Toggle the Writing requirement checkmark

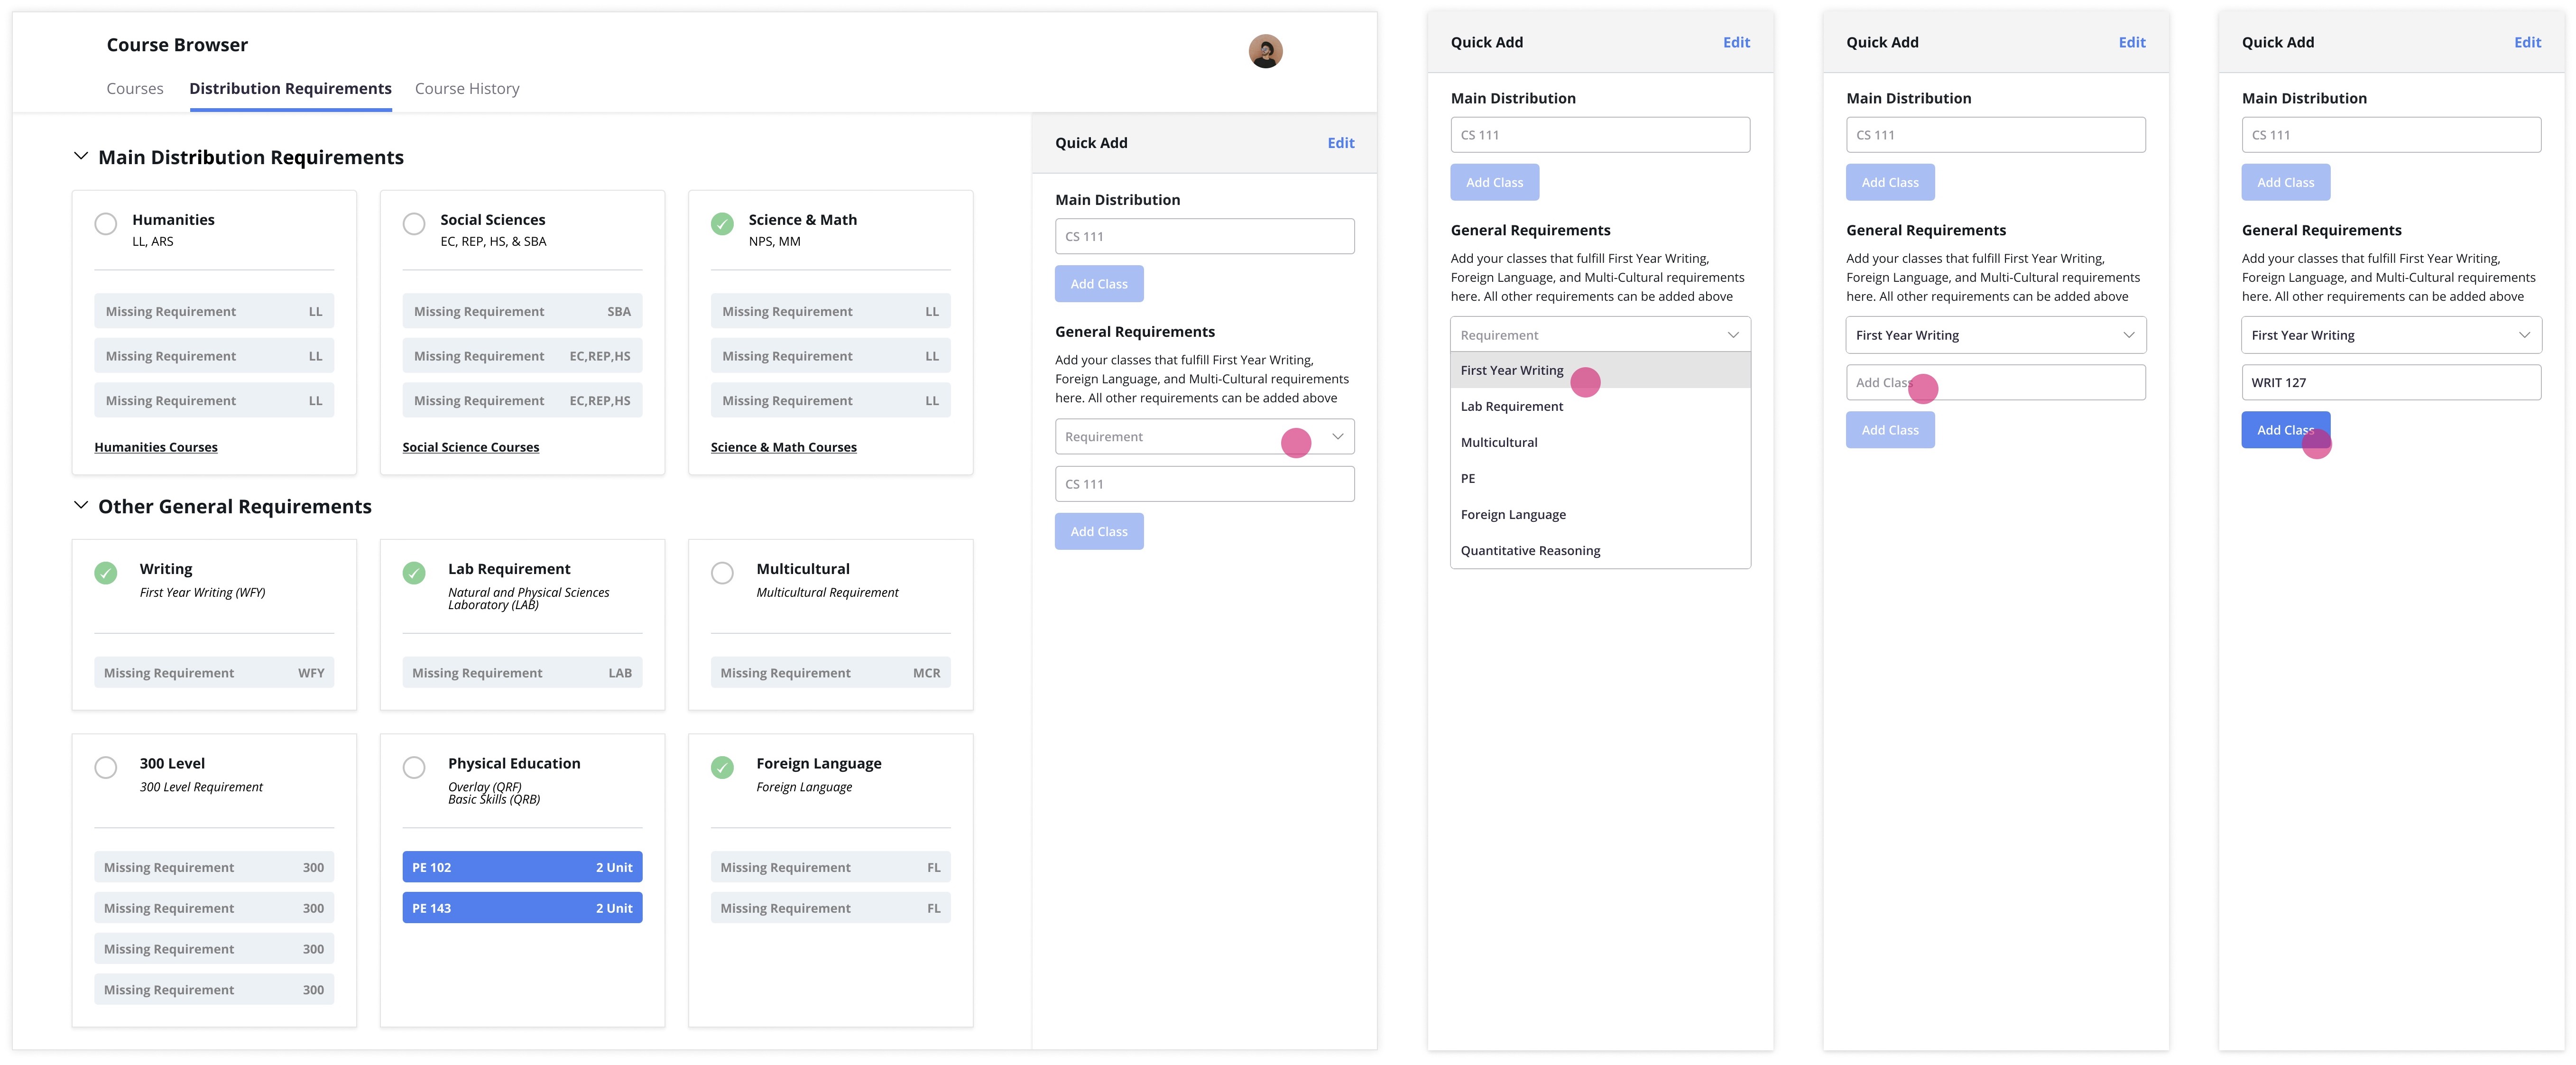(x=106, y=573)
